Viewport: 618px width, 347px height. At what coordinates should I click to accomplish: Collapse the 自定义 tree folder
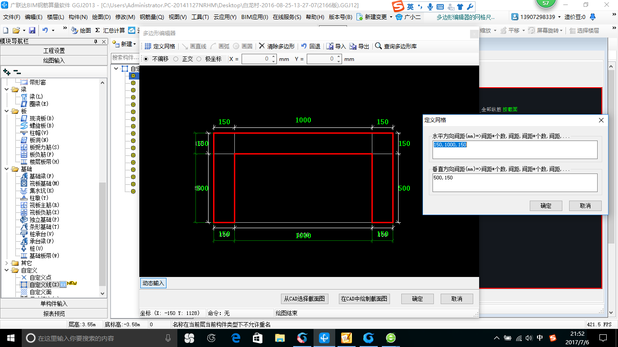pyautogui.click(x=7, y=270)
